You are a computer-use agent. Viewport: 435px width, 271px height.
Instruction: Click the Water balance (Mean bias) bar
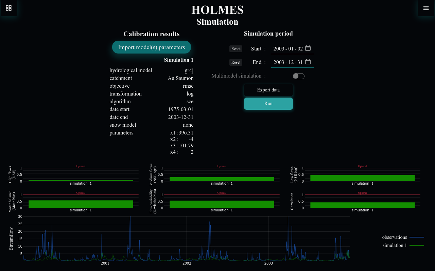(x=81, y=204)
